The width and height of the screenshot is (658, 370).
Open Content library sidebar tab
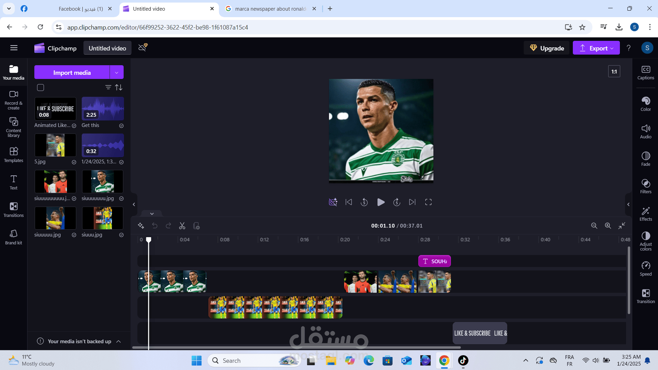[x=13, y=128]
